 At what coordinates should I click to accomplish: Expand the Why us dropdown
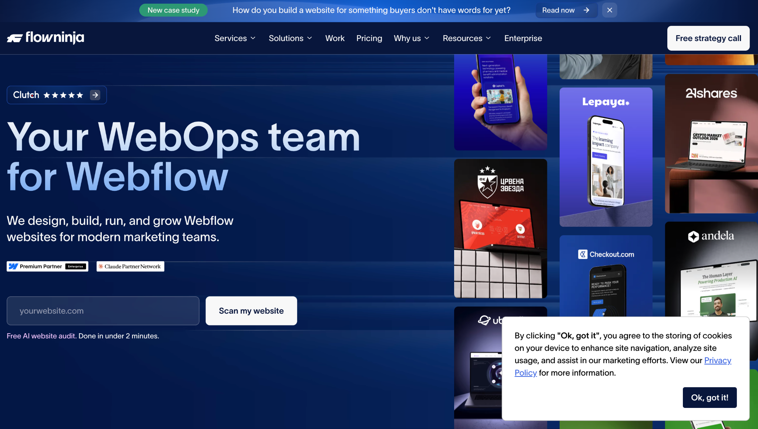tap(412, 38)
